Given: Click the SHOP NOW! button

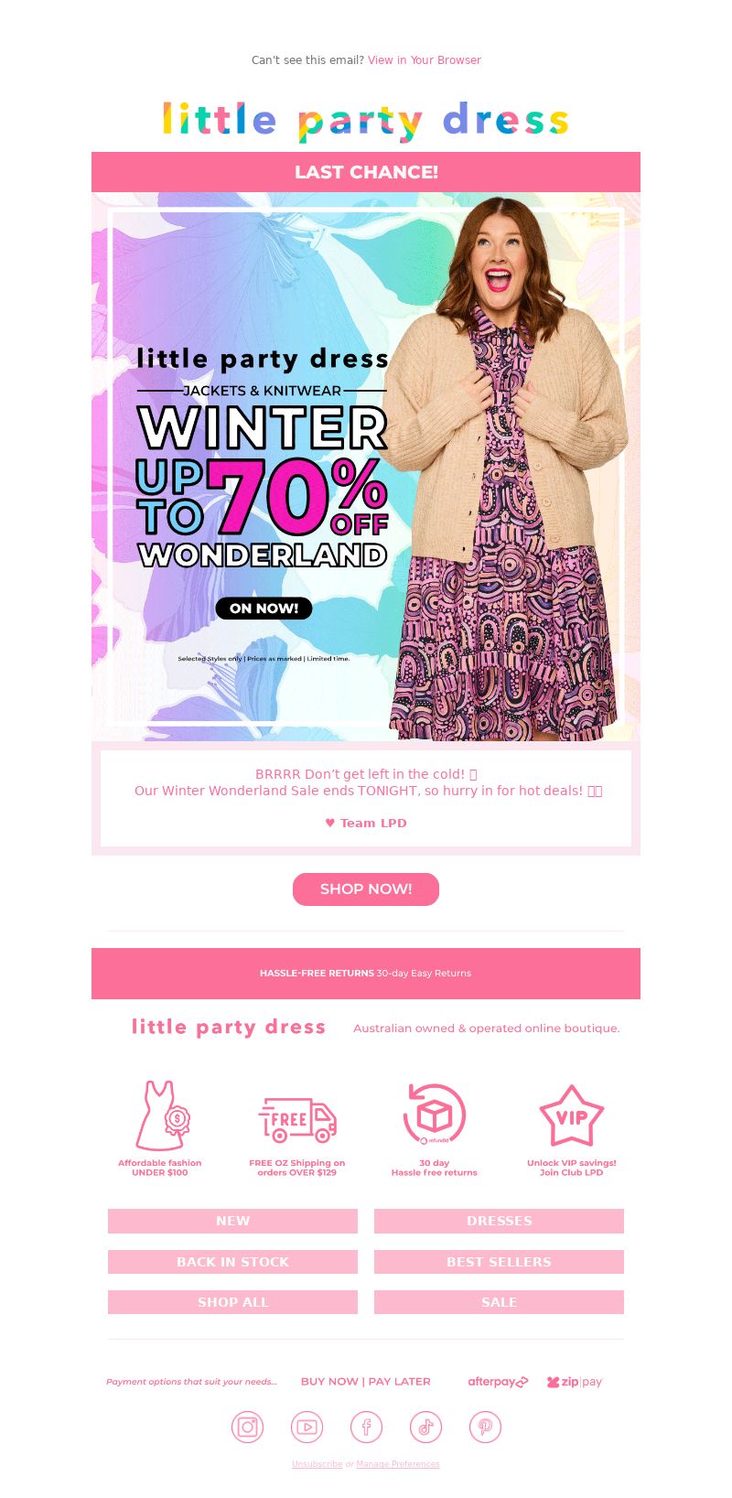Looking at the screenshot, I should (x=366, y=889).
